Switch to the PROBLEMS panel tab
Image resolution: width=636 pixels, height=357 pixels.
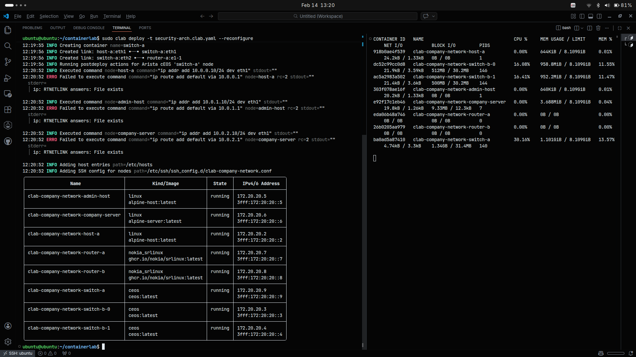[32, 28]
